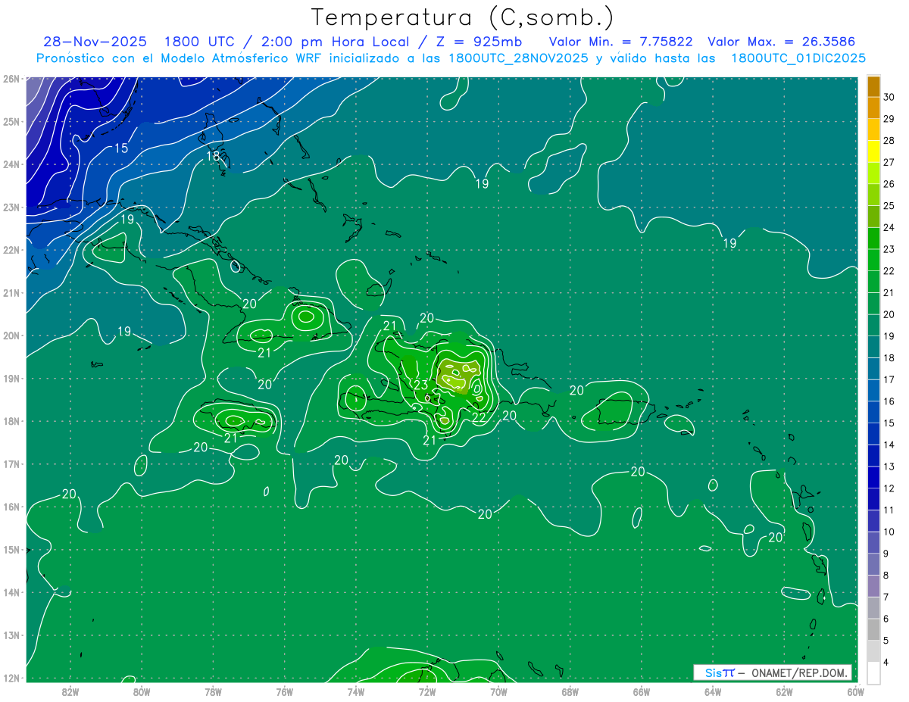Click the legend value 4
The width and height of the screenshot is (909, 702).
pos(886,663)
